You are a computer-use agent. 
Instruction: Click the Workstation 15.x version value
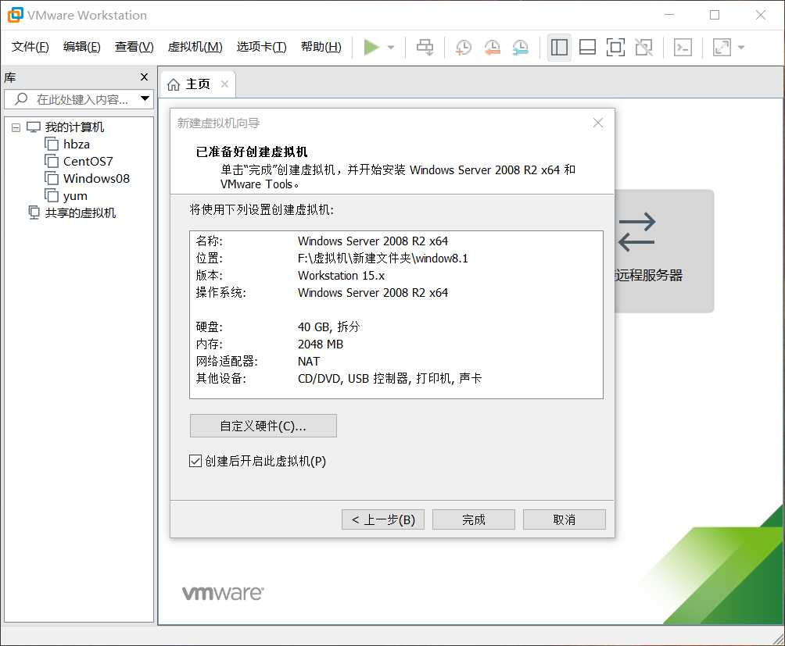click(x=341, y=276)
